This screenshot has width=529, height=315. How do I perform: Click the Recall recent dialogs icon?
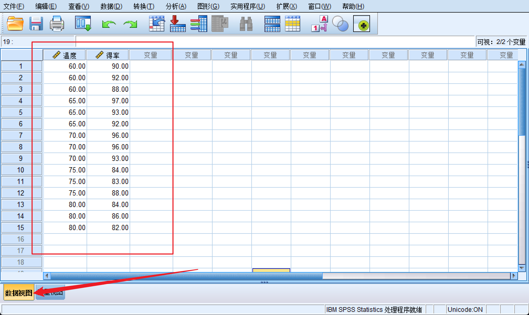click(x=83, y=24)
